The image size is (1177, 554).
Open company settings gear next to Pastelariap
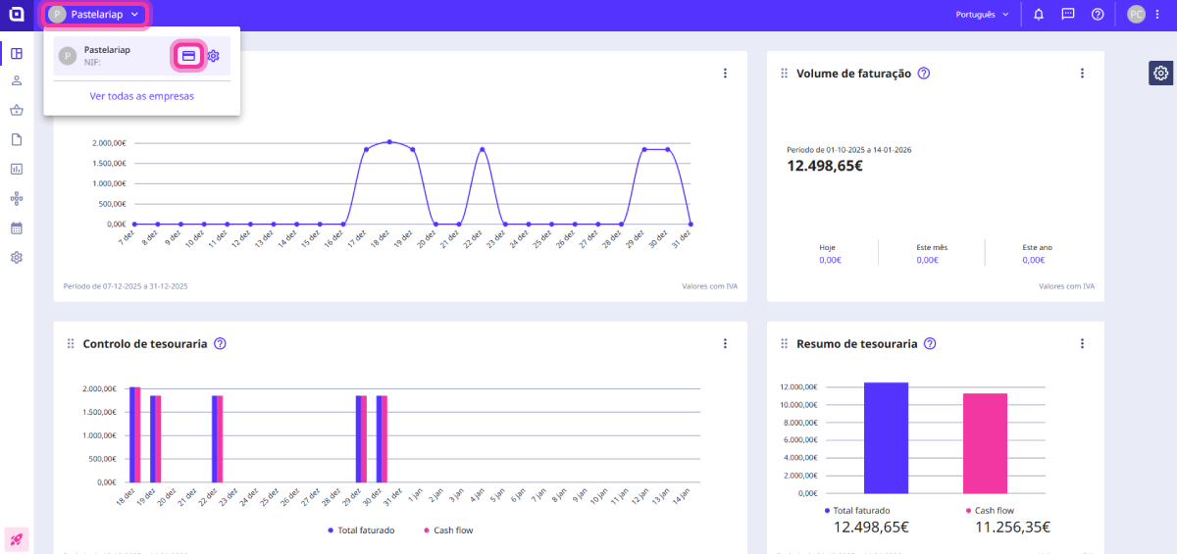pos(214,56)
